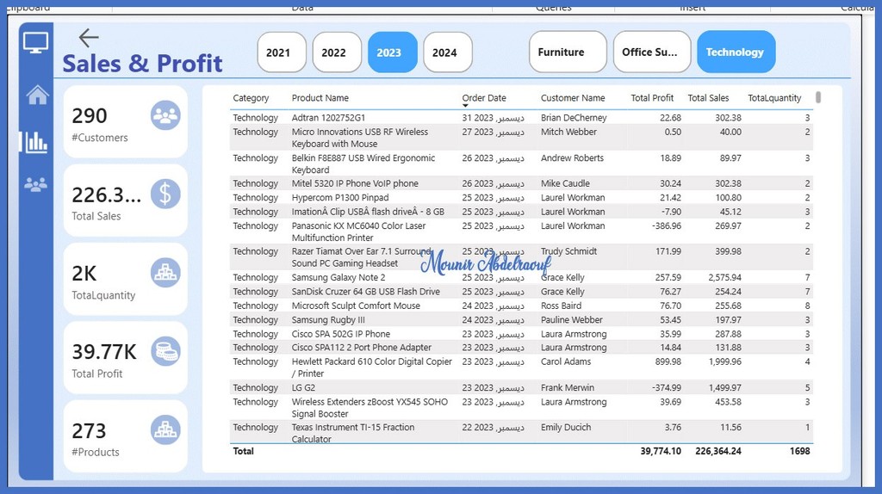Select the 290 #Customers card
The image size is (882, 494).
click(x=126, y=122)
